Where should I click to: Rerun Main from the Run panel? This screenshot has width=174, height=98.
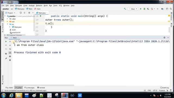(6, 41)
